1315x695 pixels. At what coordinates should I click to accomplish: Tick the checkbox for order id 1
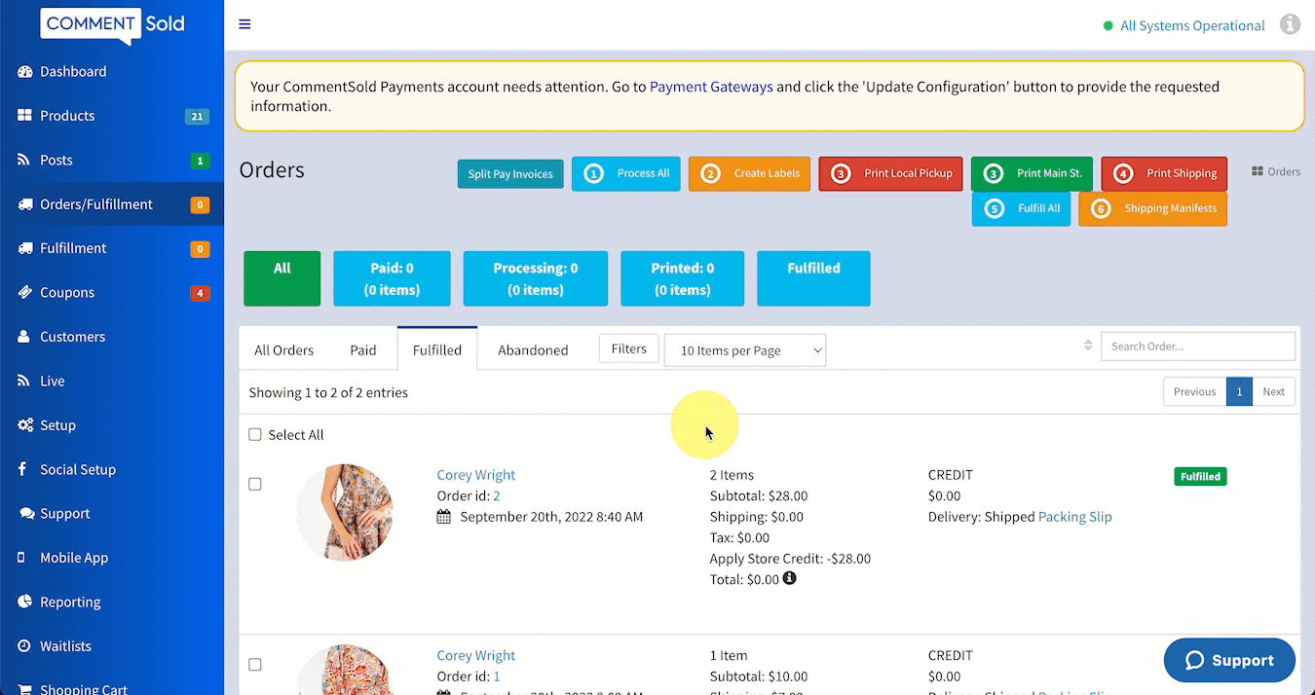(x=255, y=665)
